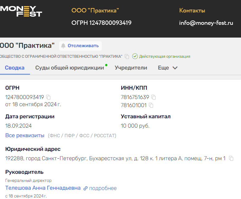Click the Отслеживать tracking button
This screenshot has width=241, height=199.
click(80, 46)
